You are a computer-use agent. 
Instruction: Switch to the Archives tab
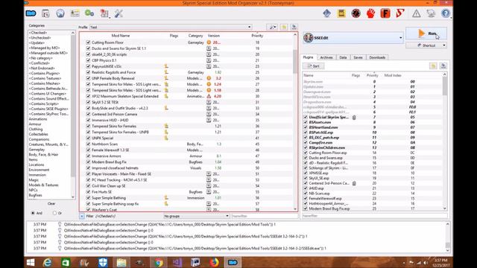[x=326, y=57]
